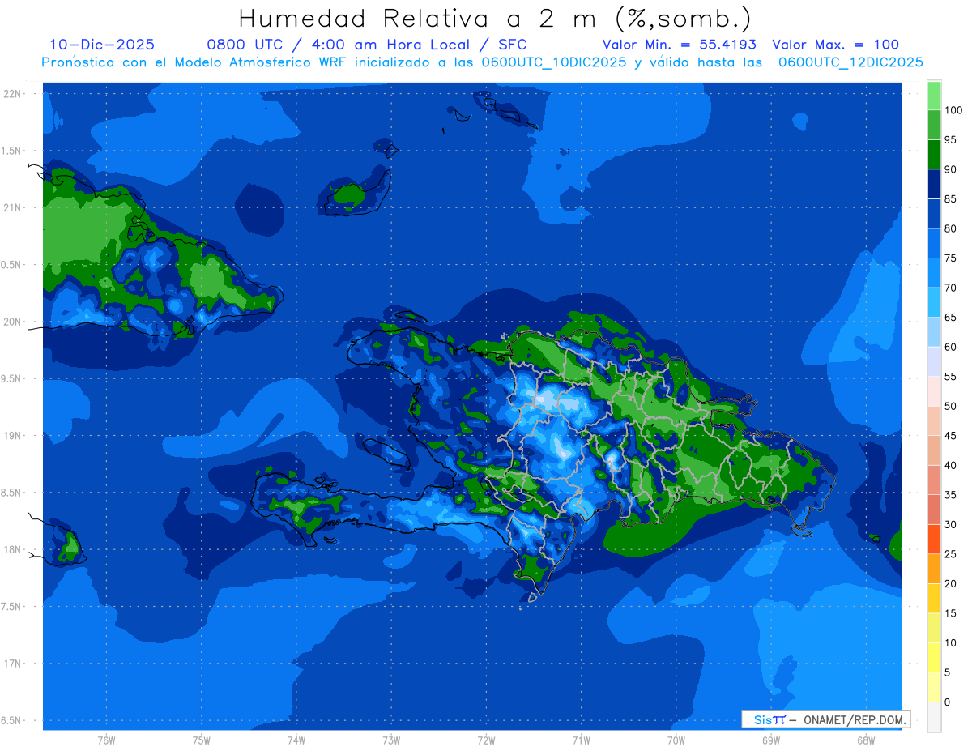The image size is (972, 751).
Task: Select the pale swatch between 55 and 60
Action: pyautogui.click(x=934, y=361)
